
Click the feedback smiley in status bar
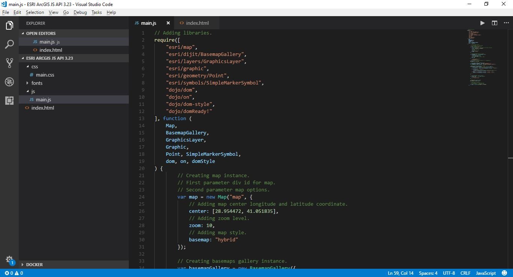point(504,273)
